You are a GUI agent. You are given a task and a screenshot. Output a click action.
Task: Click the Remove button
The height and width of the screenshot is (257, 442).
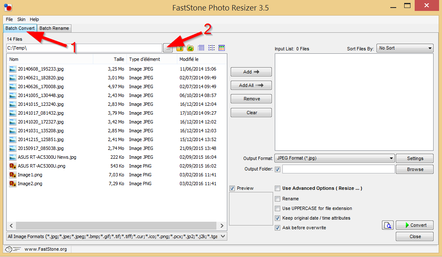[x=251, y=99]
